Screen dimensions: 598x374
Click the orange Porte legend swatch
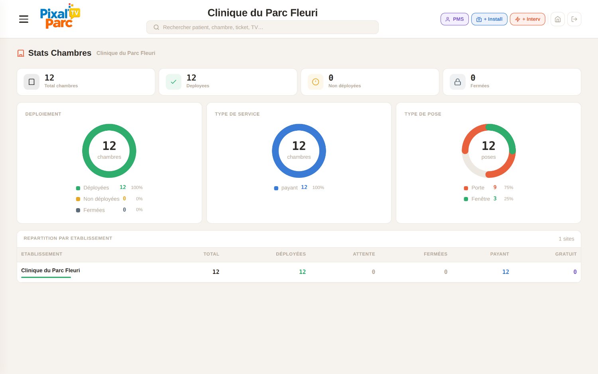466,188
